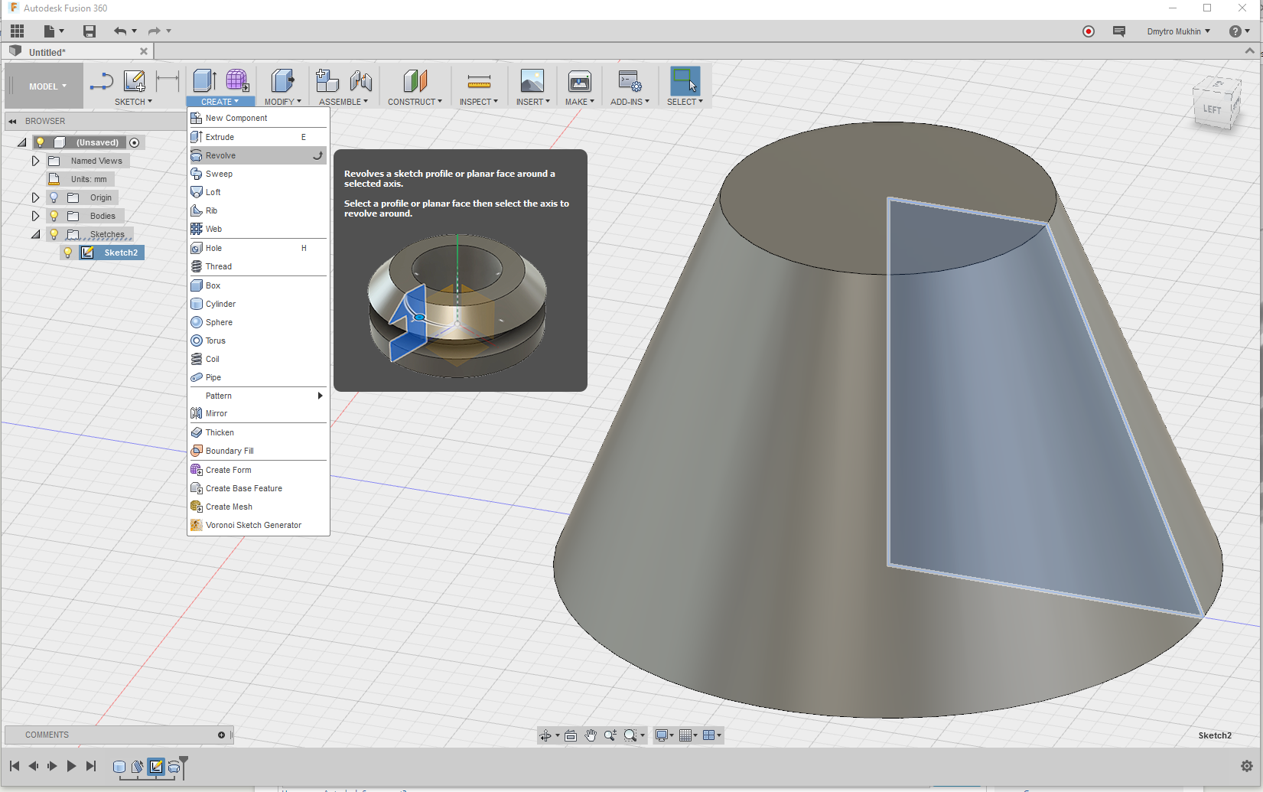Click the Insert image icon

point(532,80)
